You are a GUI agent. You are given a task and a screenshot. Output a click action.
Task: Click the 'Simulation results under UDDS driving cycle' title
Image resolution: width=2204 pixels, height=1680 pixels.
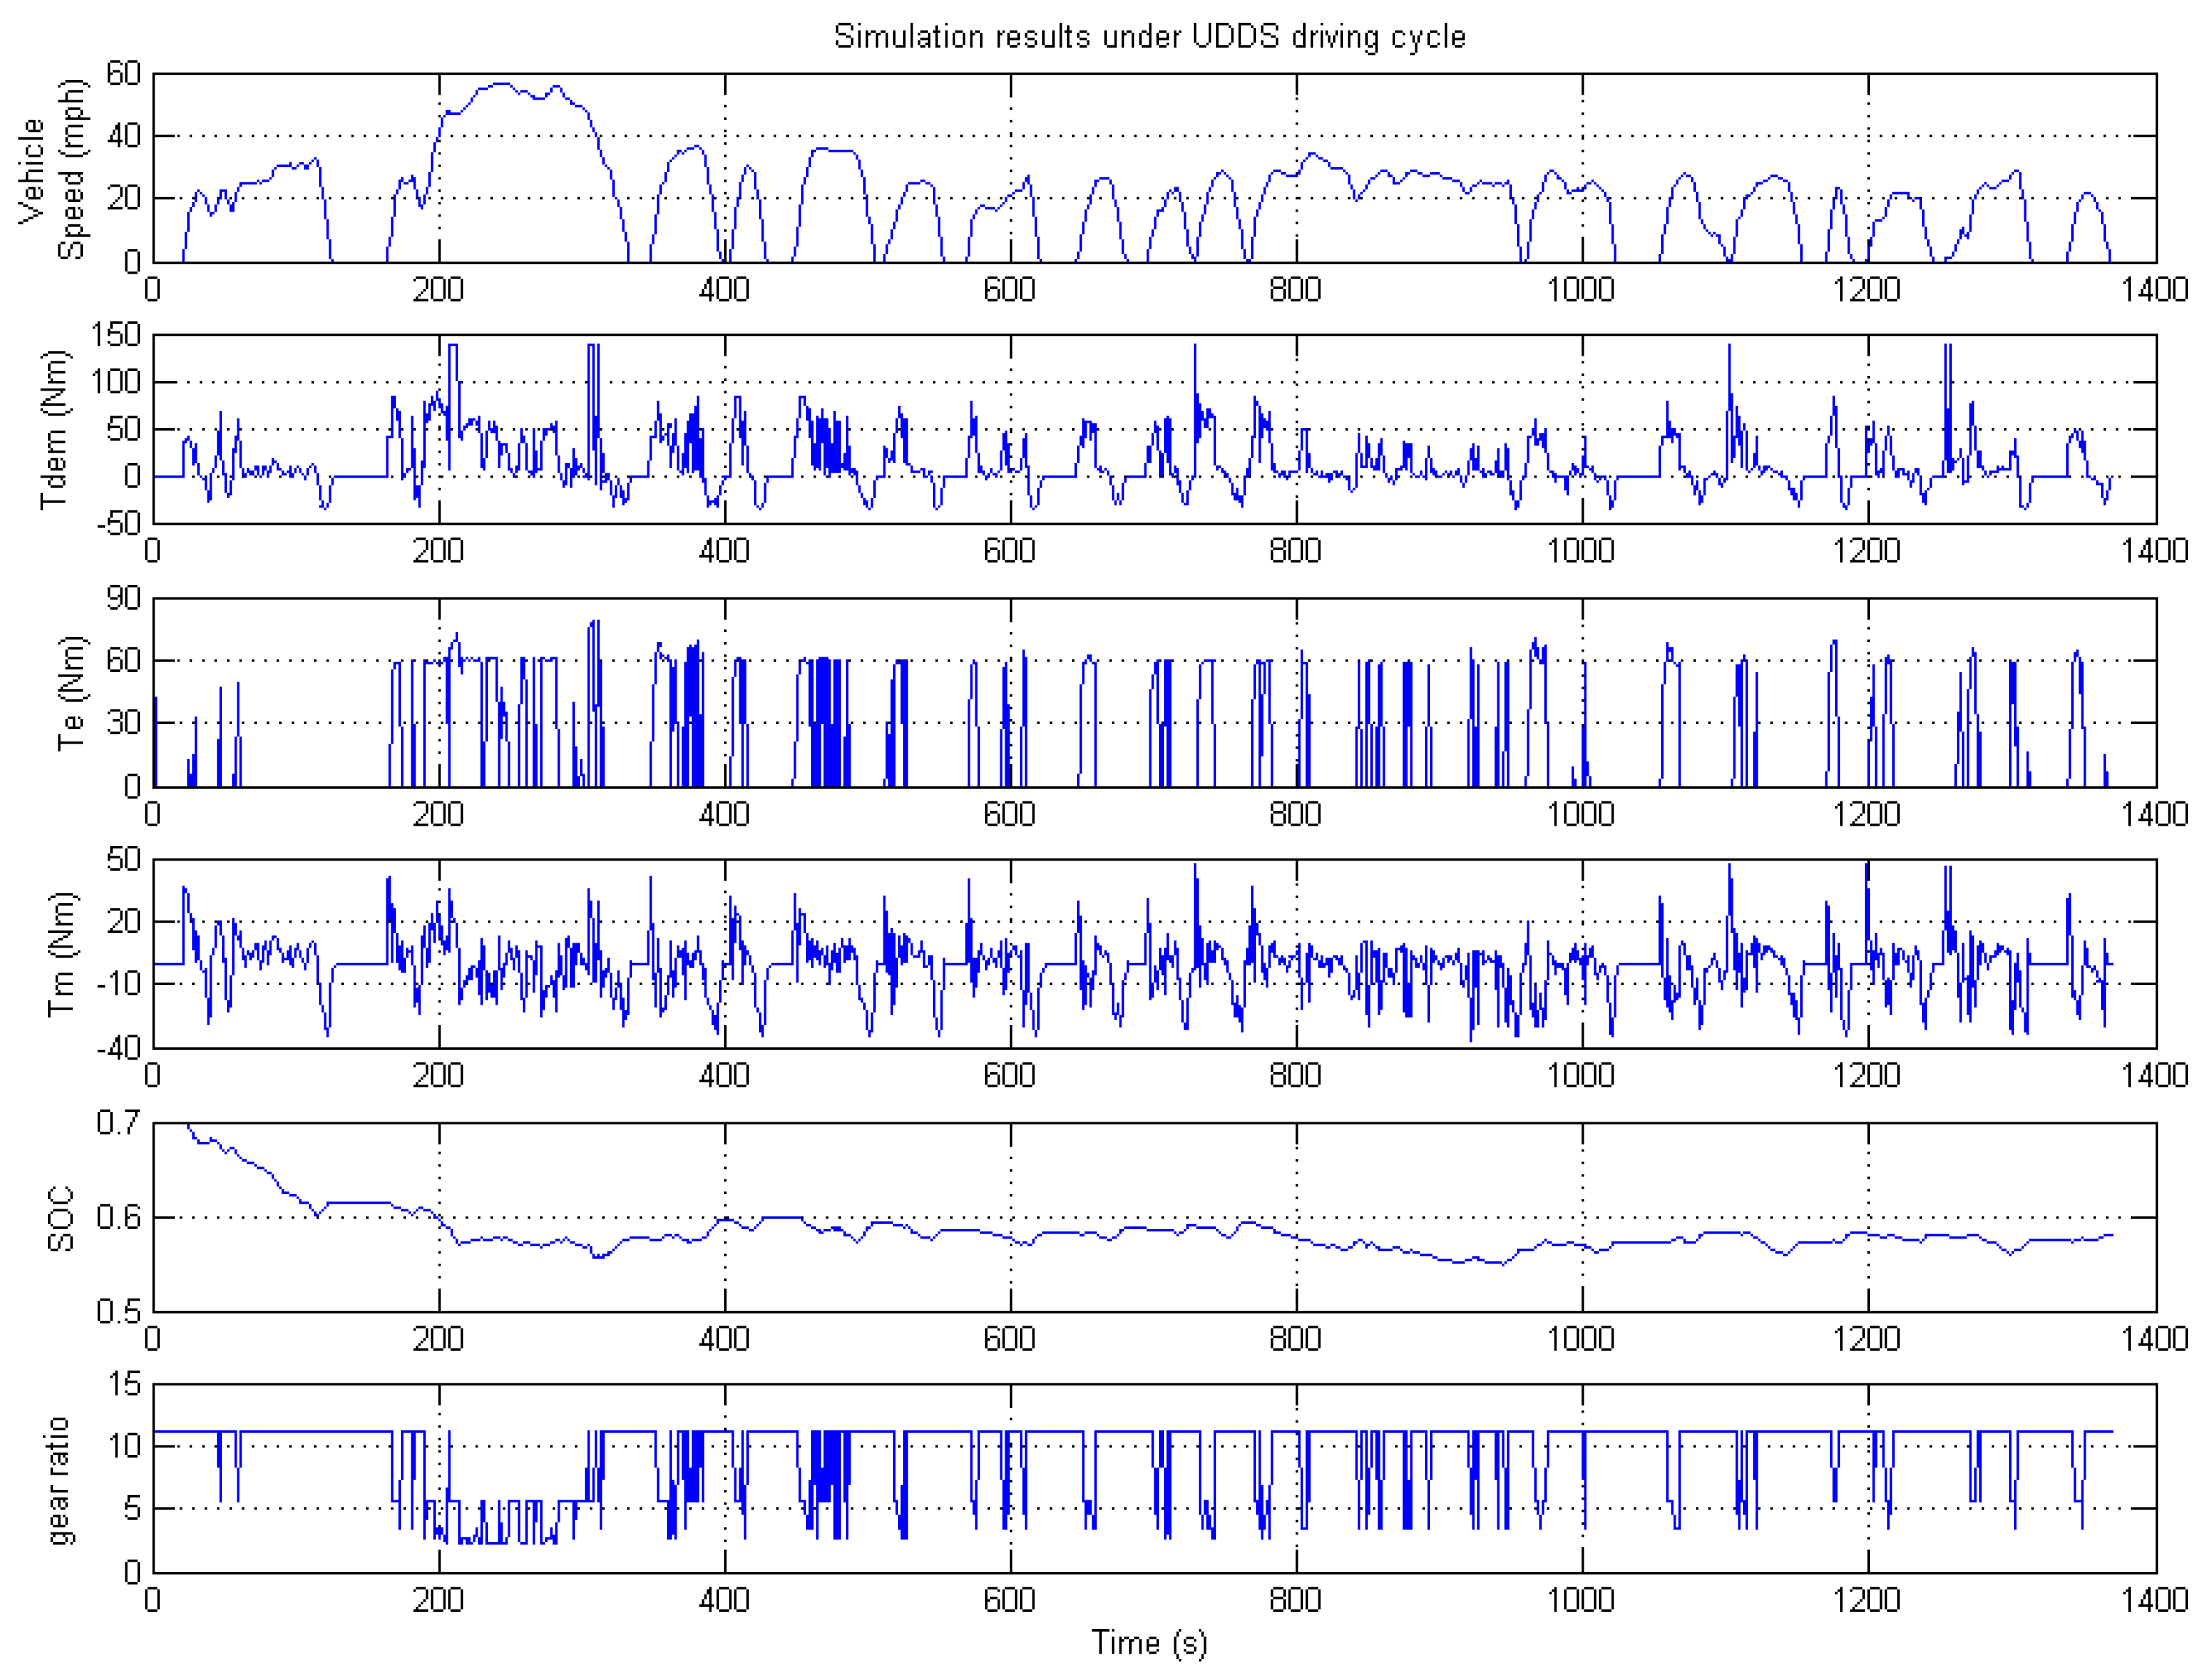[x=1149, y=36]
